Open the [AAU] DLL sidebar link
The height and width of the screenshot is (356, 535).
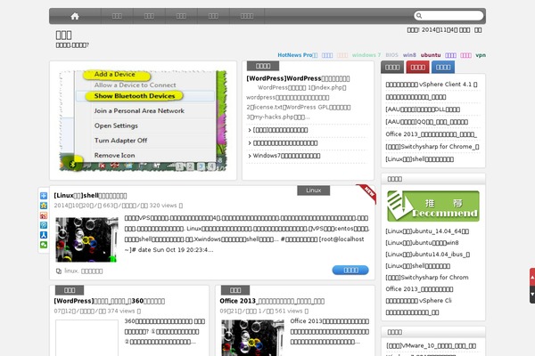[x=423, y=109]
